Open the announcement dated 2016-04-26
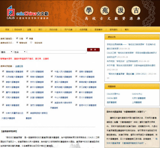The width and height of the screenshot is (160, 148). (131, 47)
